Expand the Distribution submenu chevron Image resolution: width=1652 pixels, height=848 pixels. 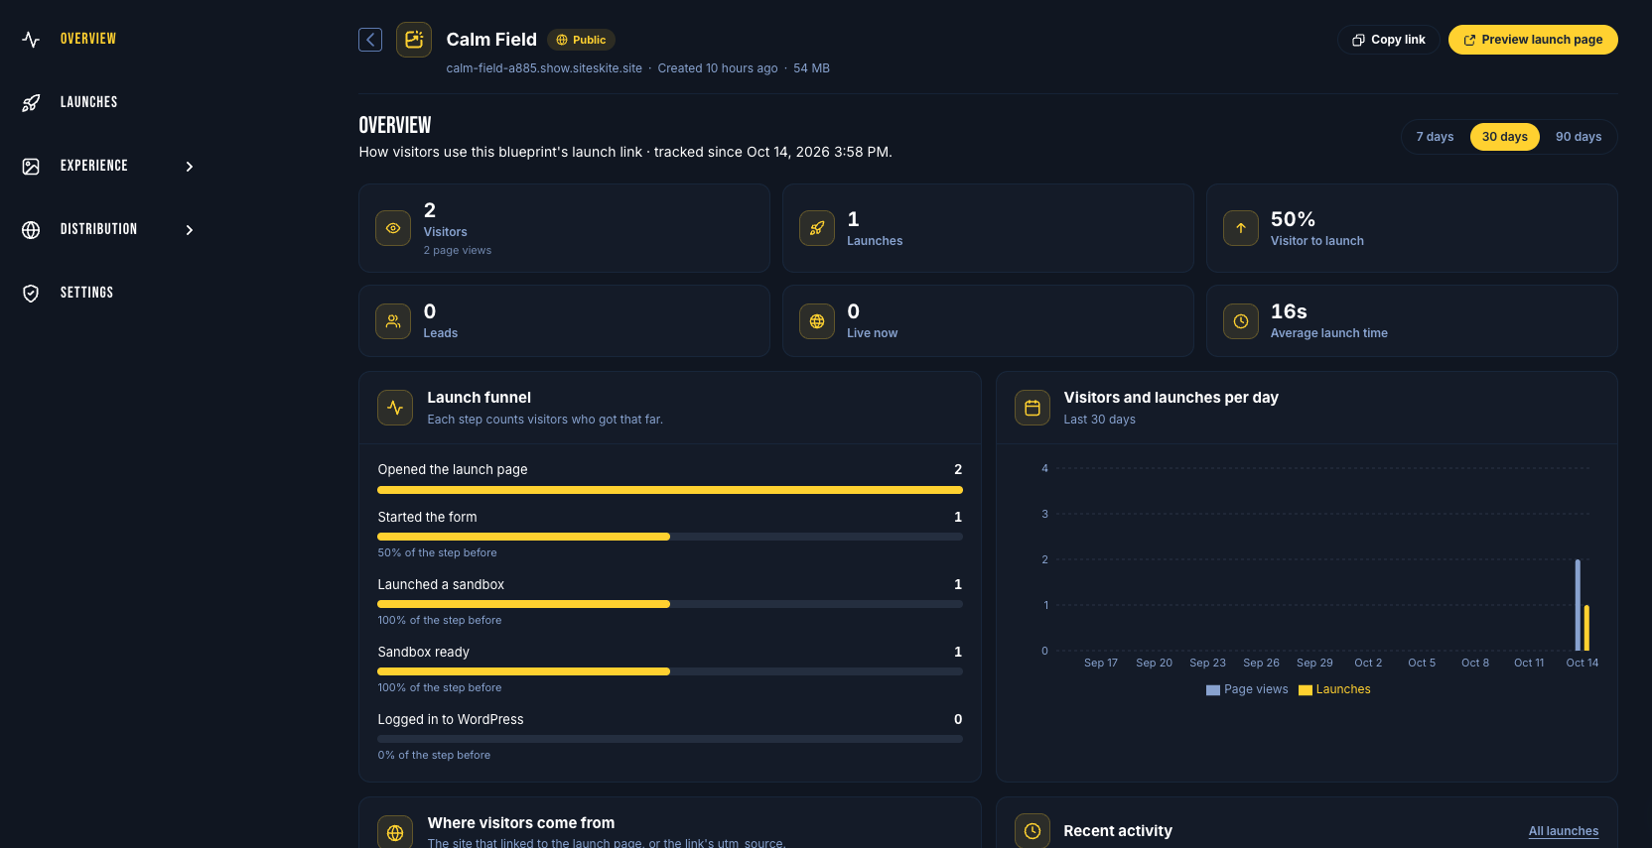pos(190,230)
